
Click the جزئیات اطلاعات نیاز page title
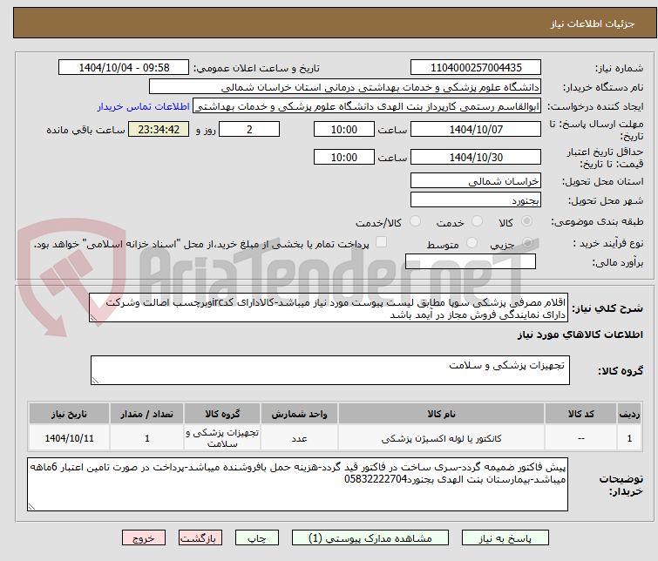pyautogui.click(x=593, y=24)
